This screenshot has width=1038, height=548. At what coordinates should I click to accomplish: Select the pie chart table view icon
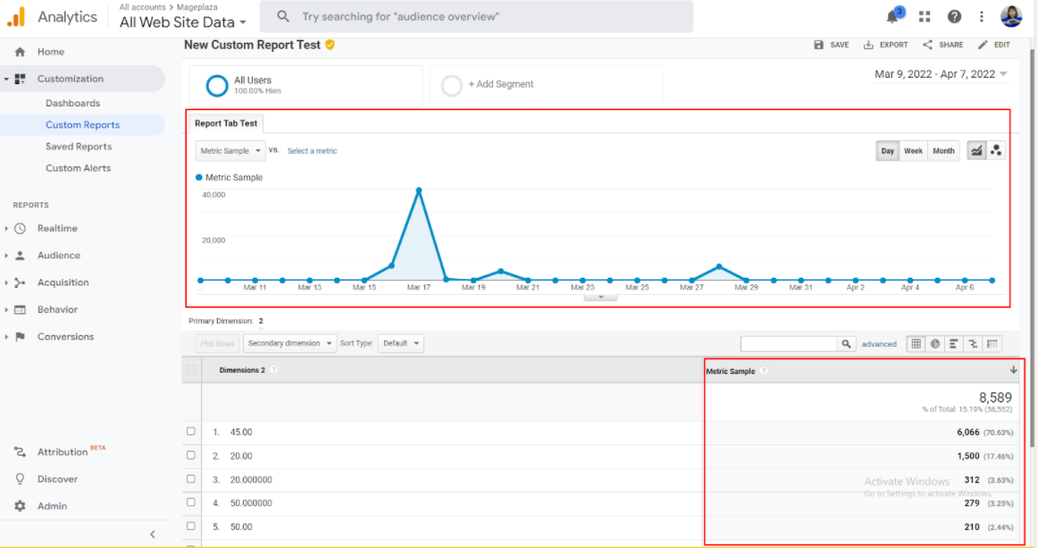tap(934, 343)
